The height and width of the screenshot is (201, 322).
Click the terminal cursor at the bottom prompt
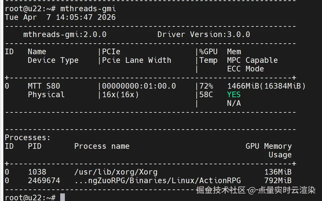tap(62, 197)
